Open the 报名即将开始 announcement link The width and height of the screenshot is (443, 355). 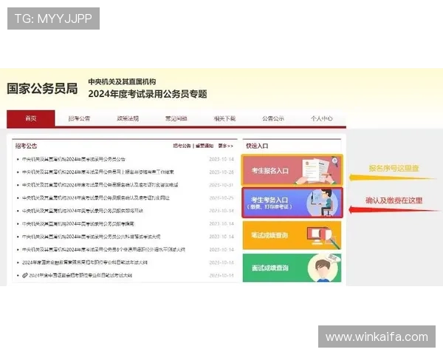click(x=83, y=211)
